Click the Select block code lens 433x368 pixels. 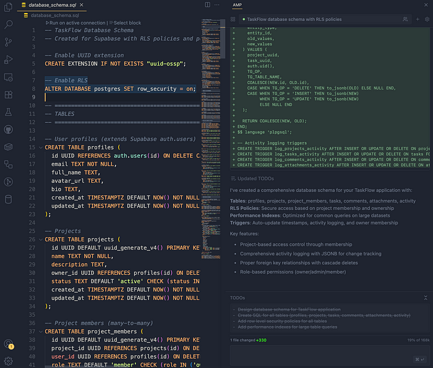pos(125,23)
